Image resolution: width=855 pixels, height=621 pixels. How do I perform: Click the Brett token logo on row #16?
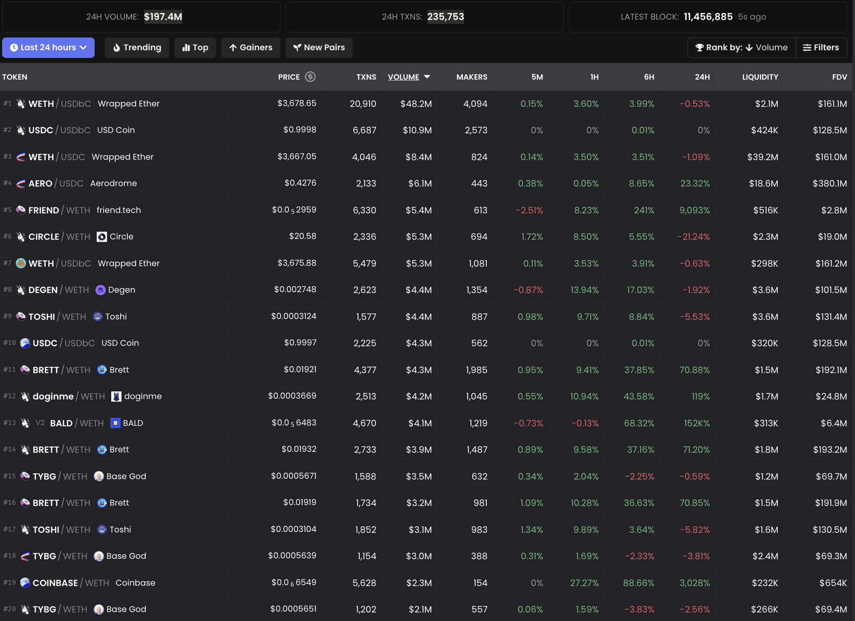[x=102, y=503]
